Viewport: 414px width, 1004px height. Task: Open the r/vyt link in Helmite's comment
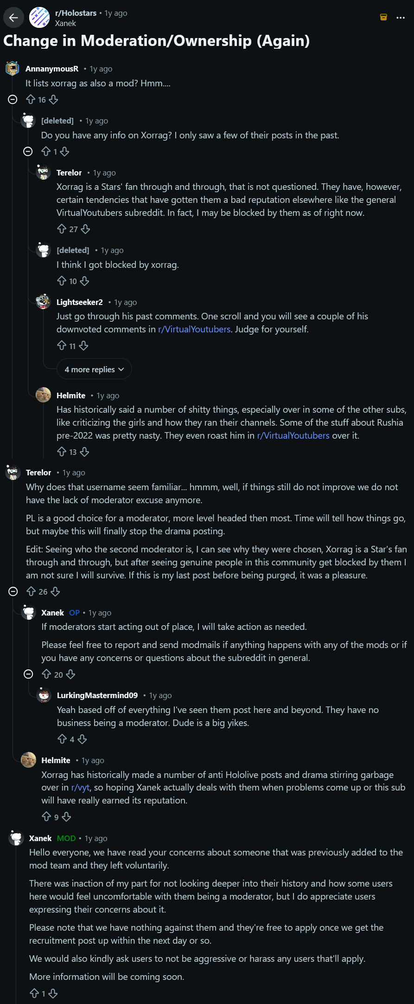(80, 787)
